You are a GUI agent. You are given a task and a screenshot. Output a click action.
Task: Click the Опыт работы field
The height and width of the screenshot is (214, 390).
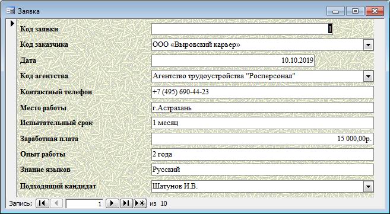point(262,154)
